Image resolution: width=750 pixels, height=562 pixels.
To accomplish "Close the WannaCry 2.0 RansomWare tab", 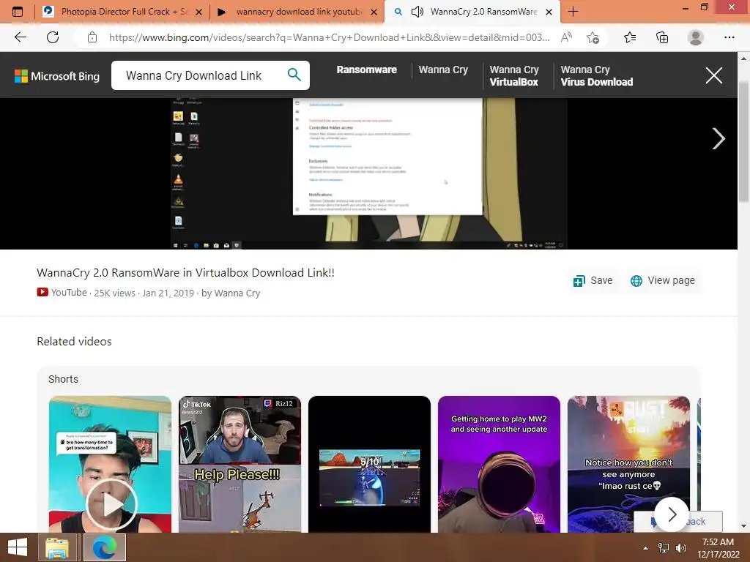I will pyautogui.click(x=549, y=12).
